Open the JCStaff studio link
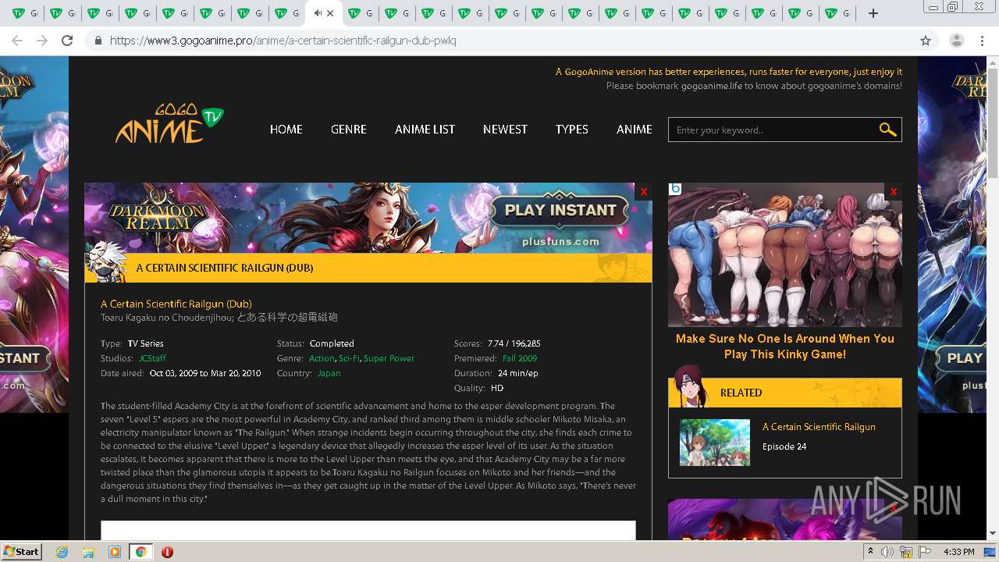The width and height of the screenshot is (999, 562). (152, 358)
